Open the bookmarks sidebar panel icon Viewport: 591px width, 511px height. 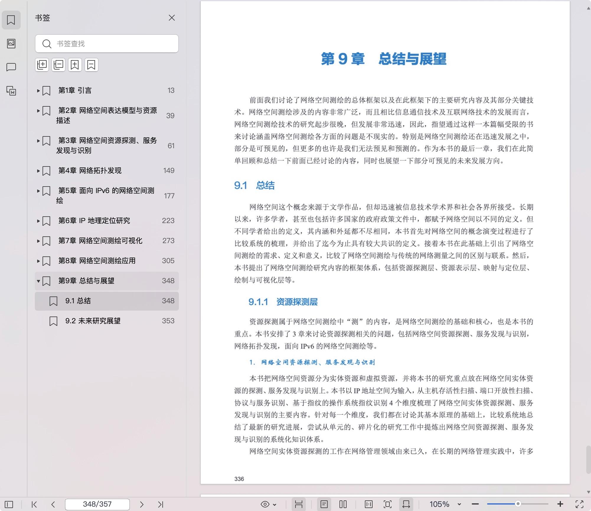pyautogui.click(x=11, y=20)
